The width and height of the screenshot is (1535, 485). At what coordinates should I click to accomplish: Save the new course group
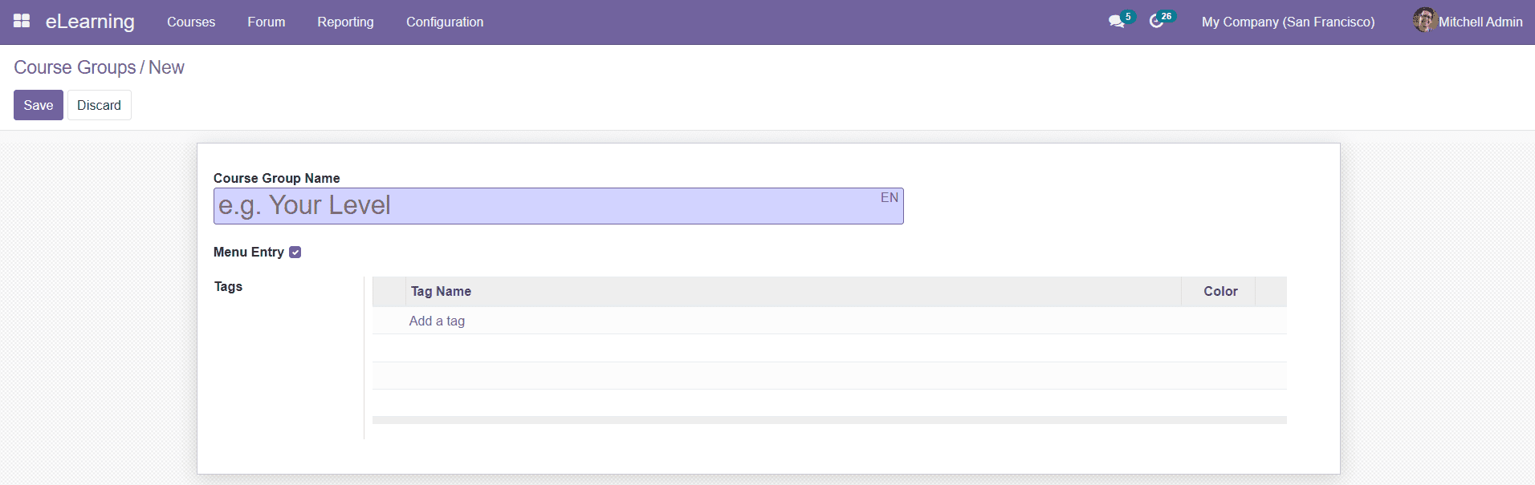point(38,104)
